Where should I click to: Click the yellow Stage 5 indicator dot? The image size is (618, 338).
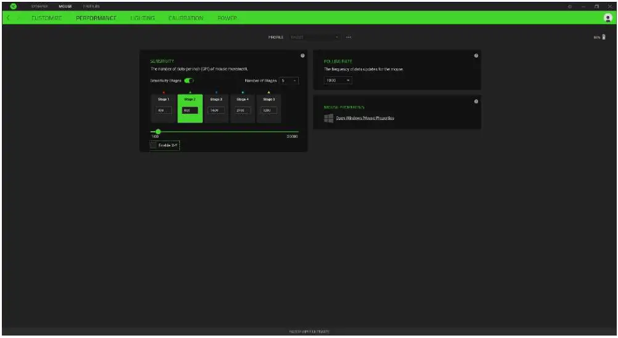[269, 92]
